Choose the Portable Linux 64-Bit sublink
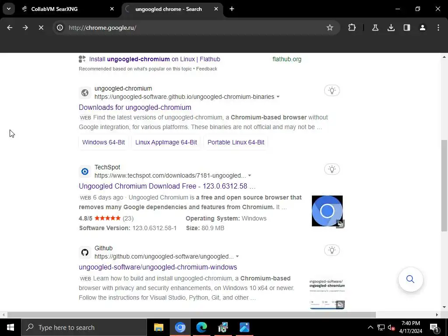The width and height of the screenshot is (448, 336). (x=236, y=142)
